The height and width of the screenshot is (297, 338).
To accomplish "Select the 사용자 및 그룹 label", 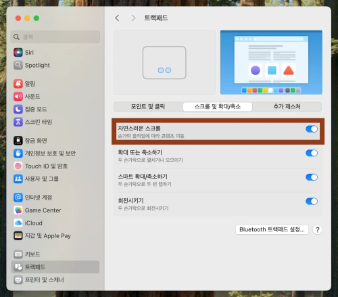I will (x=42, y=179).
